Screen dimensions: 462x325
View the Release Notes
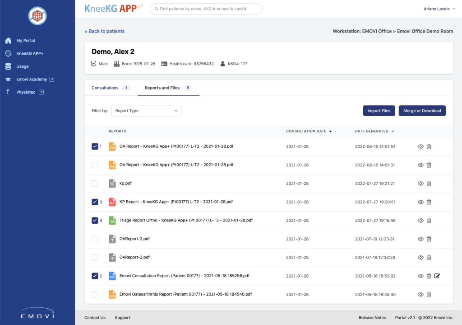(x=372, y=318)
